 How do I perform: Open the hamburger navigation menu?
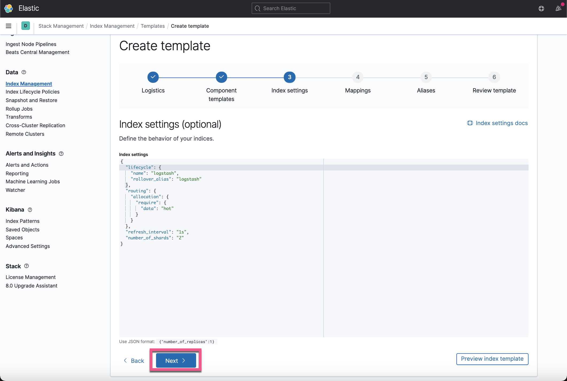[x=9, y=26]
